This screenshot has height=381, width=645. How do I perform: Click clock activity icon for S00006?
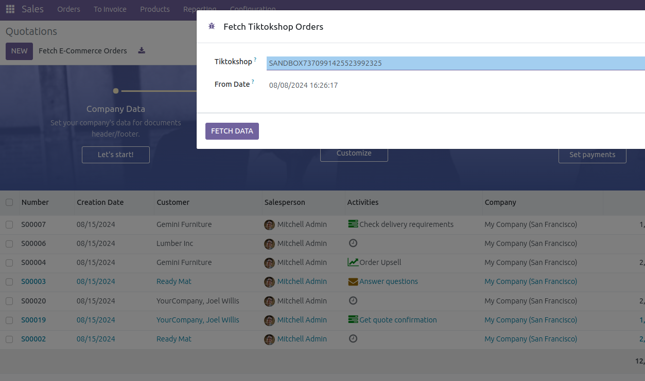click(353, 243)
